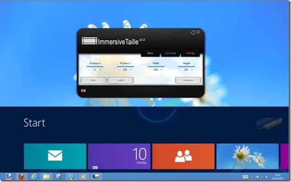The width and height of the screenshot is (291, 182).
Task: Click the Overview button
Action: (188, 80)
